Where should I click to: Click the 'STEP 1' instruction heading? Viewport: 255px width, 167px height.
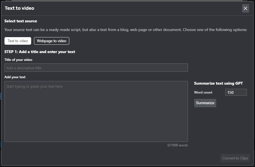[x=40, y=52]
